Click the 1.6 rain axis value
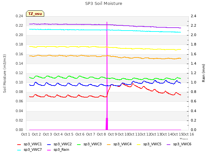This screenshot has height=156, width=208. [193, 54]
